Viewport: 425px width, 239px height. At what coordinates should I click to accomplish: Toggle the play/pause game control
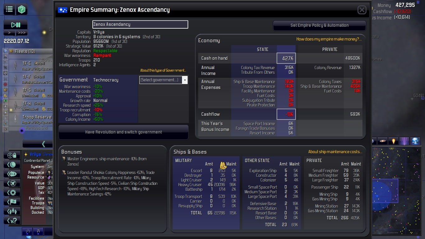click(x=16, y=25)
